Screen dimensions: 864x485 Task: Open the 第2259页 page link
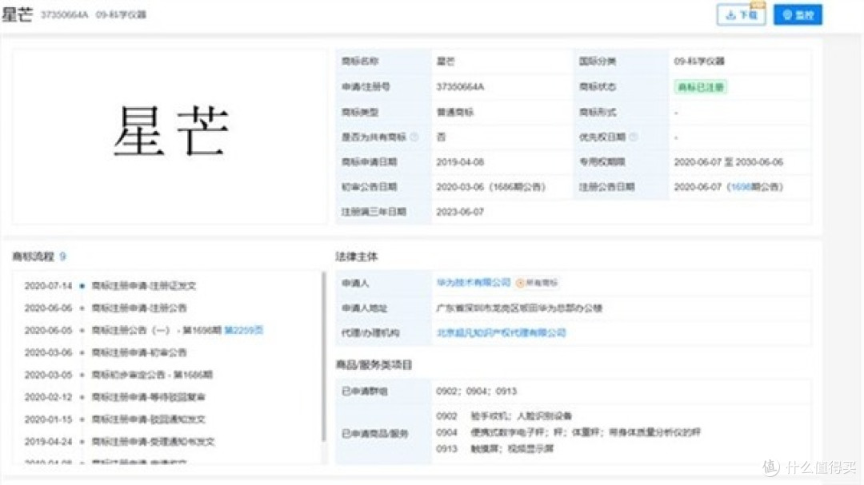(x=243, y=330)
